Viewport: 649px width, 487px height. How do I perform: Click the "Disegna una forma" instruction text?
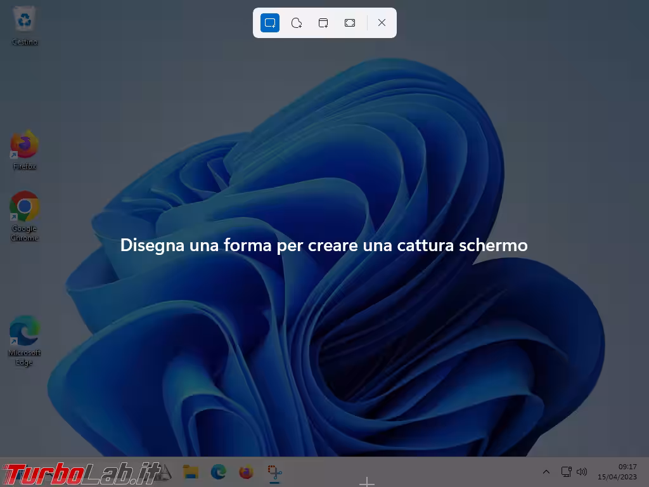pyautogui.click(x=324, y=245)
